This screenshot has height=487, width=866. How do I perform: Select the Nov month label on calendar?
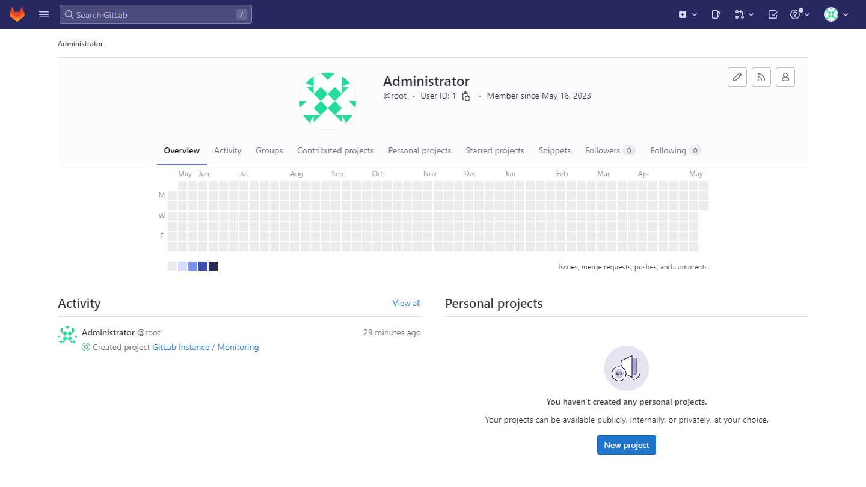click(430, 174)
